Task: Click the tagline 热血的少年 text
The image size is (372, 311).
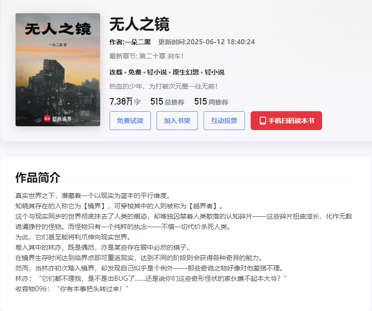Action: [163, 86]
